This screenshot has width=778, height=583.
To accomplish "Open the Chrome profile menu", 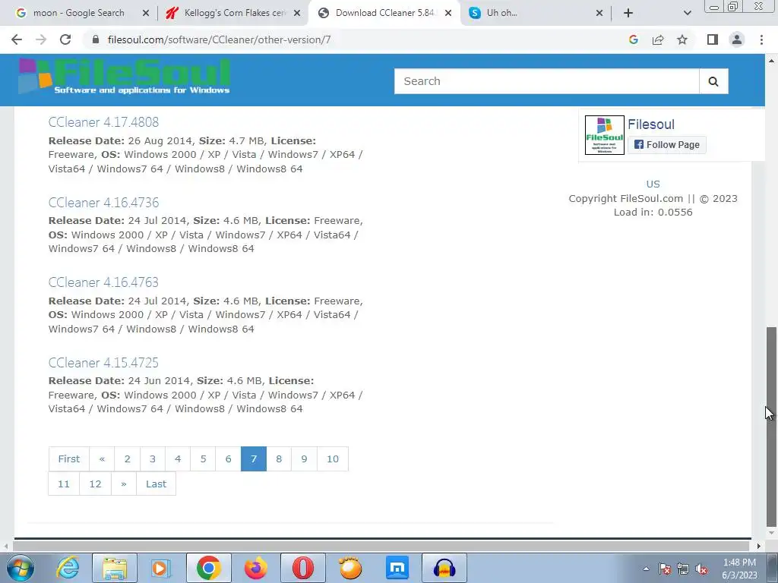I will (737, 39).
